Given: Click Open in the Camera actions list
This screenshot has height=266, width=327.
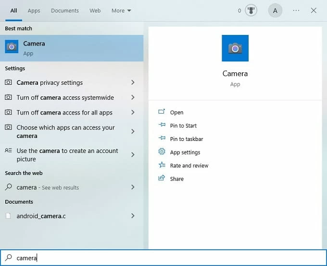Looking at the screenshot, I should tap(176, 113).
